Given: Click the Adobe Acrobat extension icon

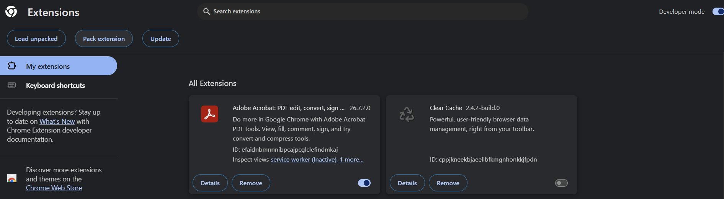Looking at the screenshot, I should (209, 114).
